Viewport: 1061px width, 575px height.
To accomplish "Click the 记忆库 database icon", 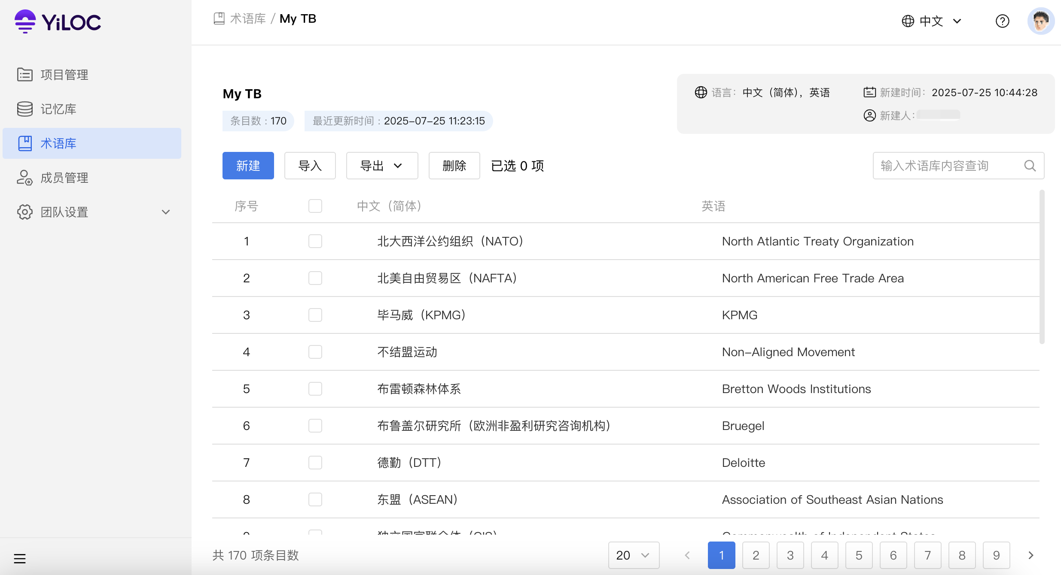I will coord(24,109).
